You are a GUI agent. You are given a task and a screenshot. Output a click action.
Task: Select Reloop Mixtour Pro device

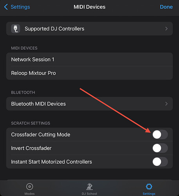[x=90, y=73]
